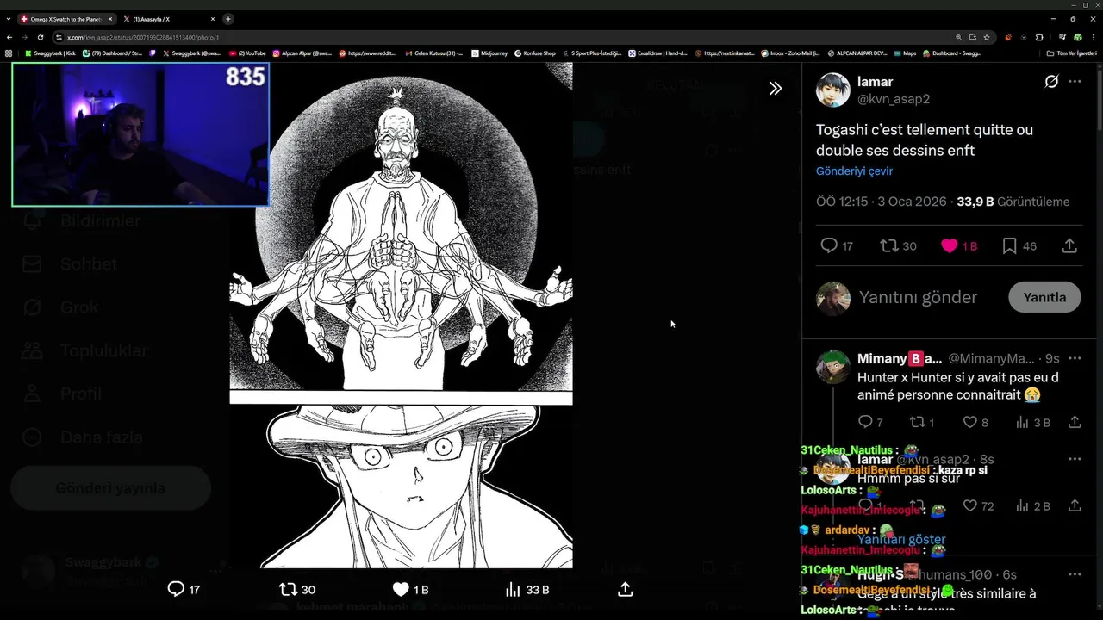Open a new browser tab

pyautogui.click(x=228, y=19)
